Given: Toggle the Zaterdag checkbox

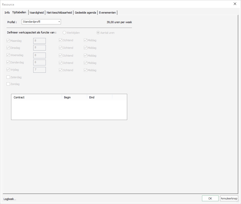Looking at the screenshot, I should [8, 77].
